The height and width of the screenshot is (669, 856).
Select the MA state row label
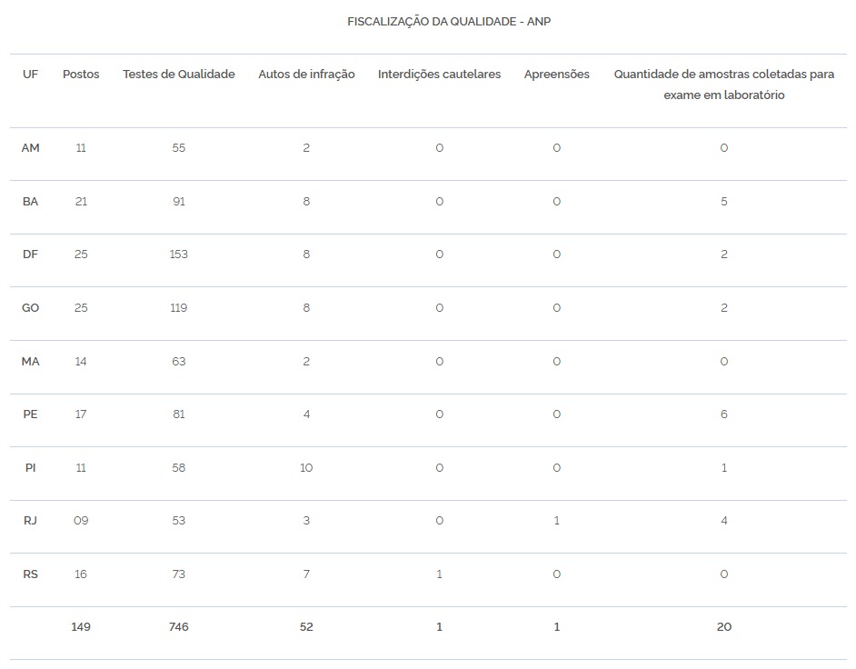click(30, 362)
